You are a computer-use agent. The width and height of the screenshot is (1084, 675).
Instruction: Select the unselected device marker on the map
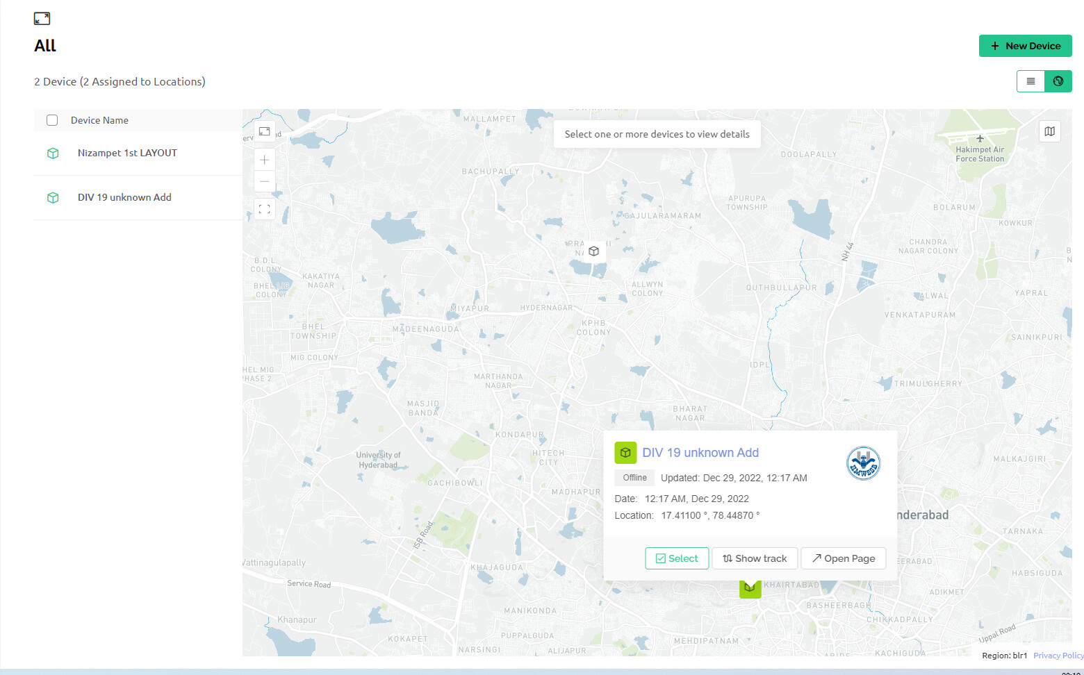[593, 251]
